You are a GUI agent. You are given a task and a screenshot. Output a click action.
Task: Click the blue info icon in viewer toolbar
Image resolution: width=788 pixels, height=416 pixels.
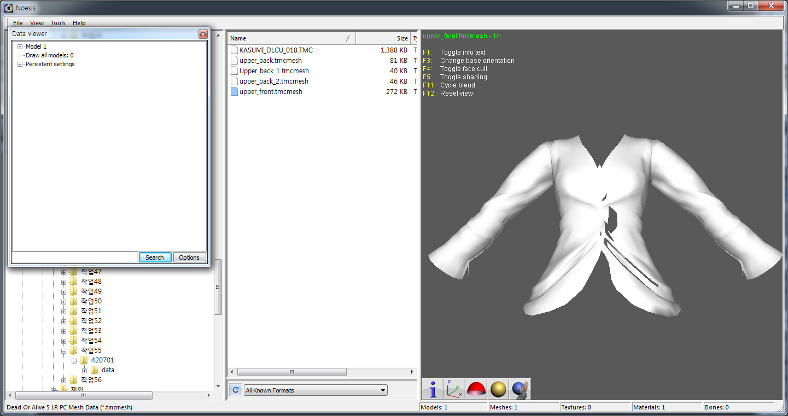[433, 389]
